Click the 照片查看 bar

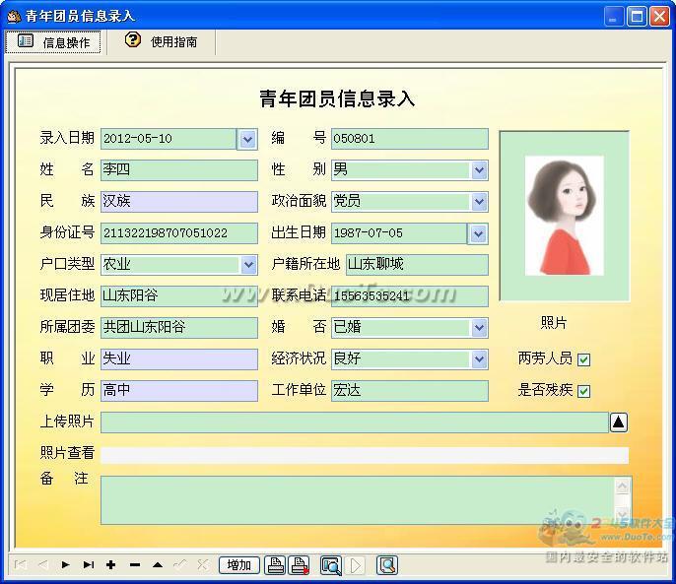tap(365, 455)
